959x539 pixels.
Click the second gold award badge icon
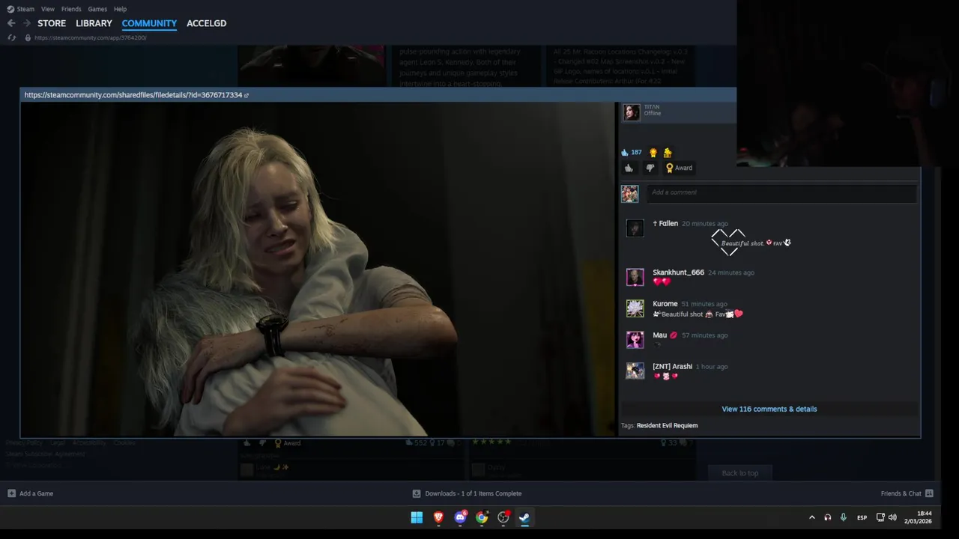(x=668, y=152)
